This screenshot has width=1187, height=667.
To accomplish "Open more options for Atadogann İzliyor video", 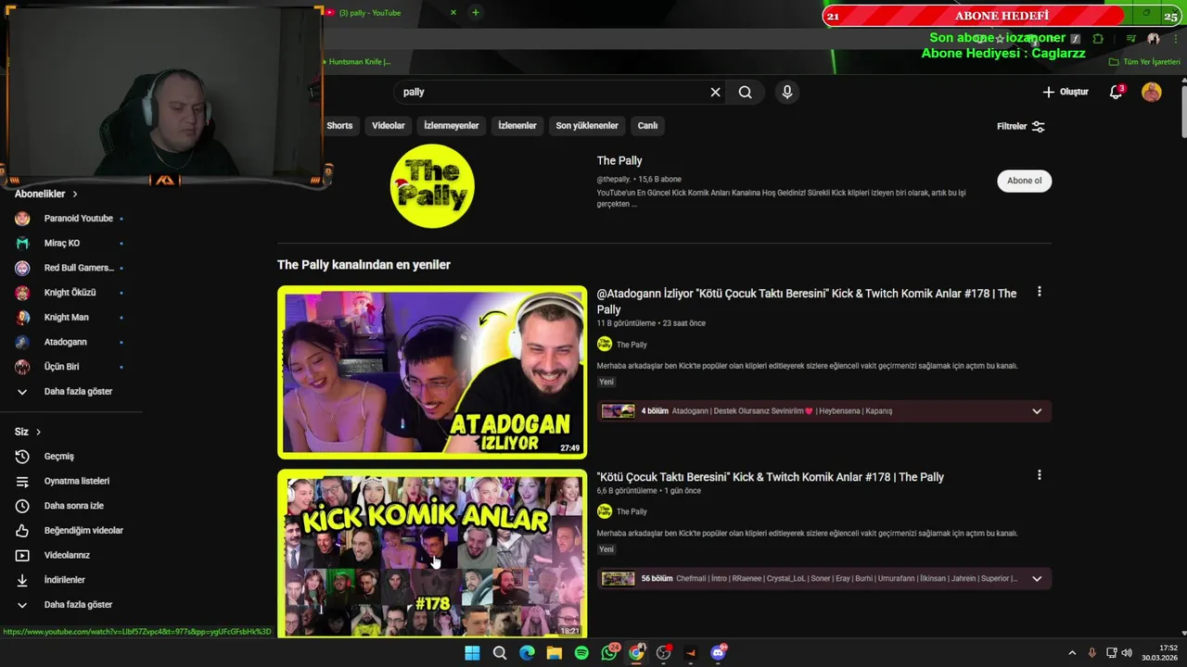I will (1039, 292).
